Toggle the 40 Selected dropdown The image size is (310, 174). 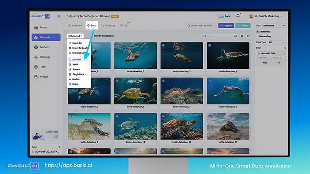coord(75,36)
